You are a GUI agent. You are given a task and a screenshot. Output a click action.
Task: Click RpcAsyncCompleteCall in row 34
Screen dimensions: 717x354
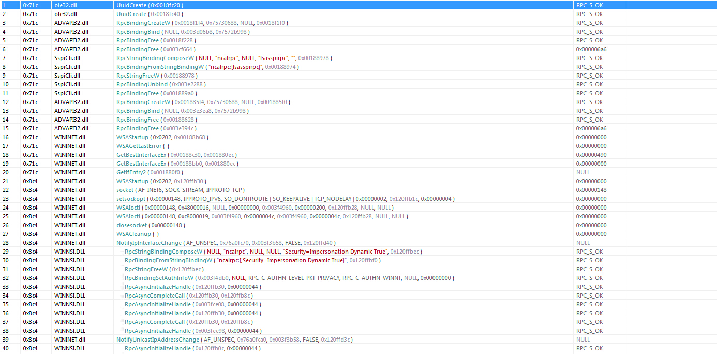point(189,296)
